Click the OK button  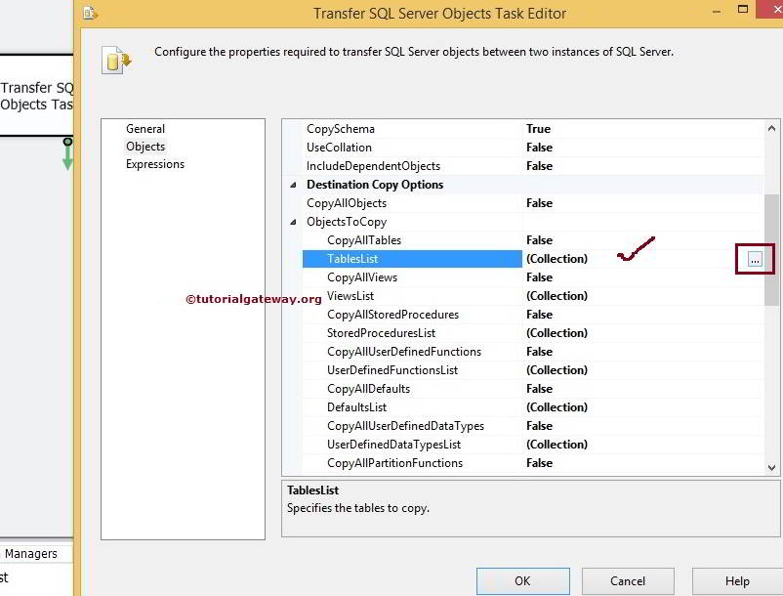522,580
